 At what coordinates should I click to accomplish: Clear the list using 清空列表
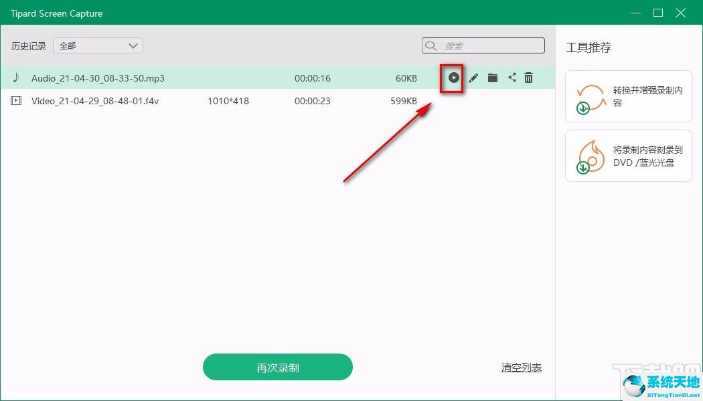tap(521, 367)
